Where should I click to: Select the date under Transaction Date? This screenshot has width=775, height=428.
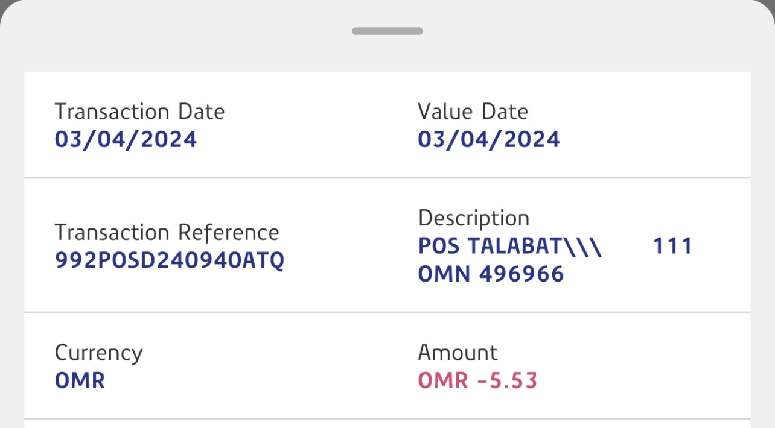pos(126,140)
